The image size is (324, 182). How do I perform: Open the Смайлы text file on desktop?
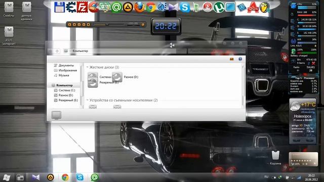click(9, 9)
